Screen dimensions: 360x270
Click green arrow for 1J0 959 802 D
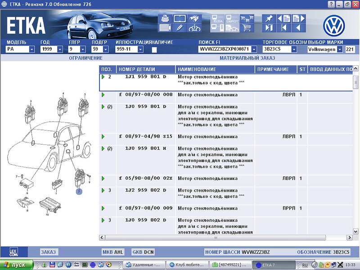tap(103, 220)
